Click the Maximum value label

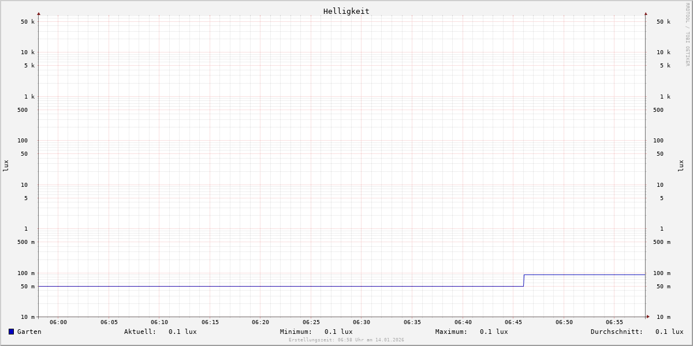pos(471,332)
